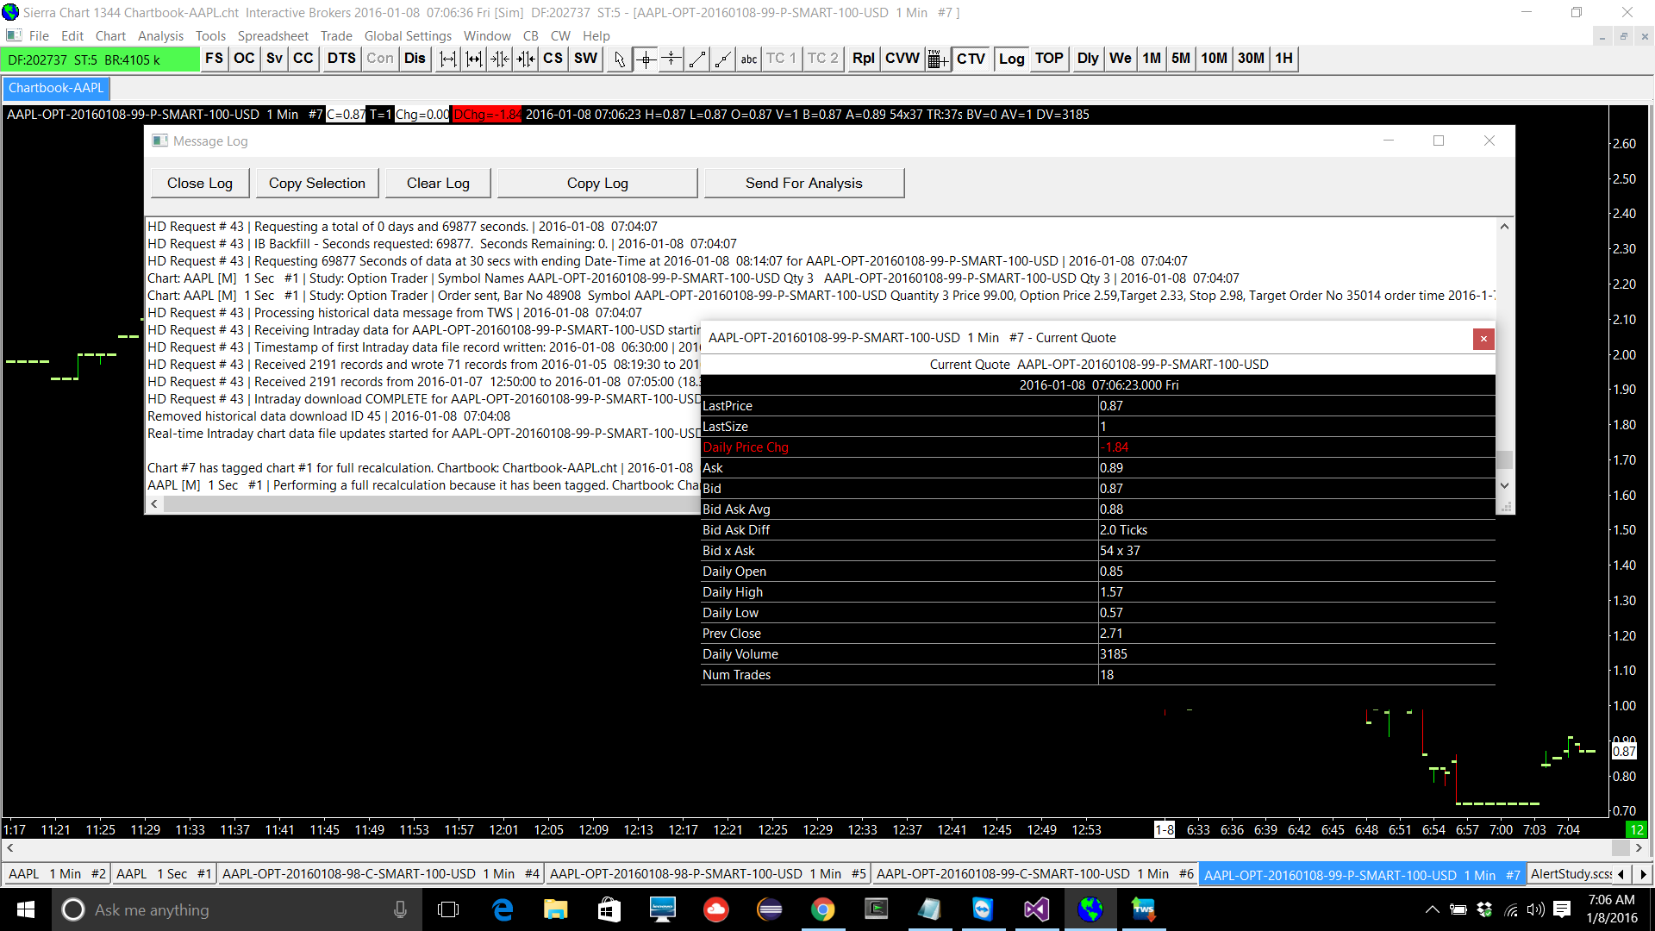This screenshot has width=1655, height=931.
Task: Switch to We weekly timeframe
Action: pyautogui.click(x=1120, y=59)
